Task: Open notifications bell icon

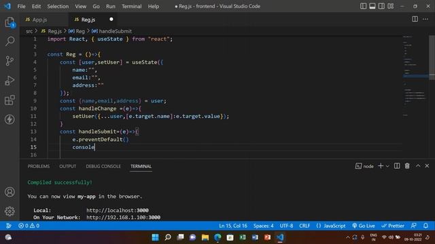Action: (x=426, y=226)
